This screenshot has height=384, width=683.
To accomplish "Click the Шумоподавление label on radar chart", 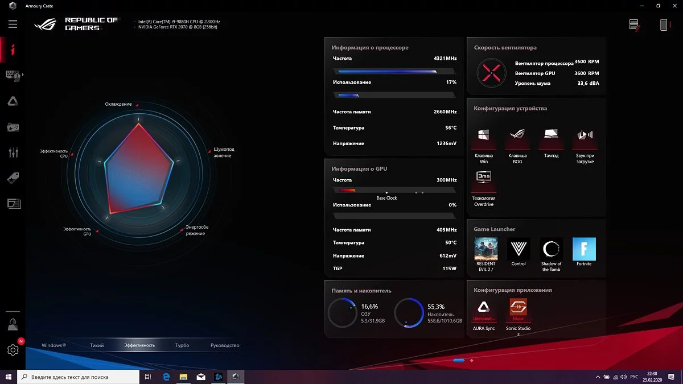I will tap(224, 152).
